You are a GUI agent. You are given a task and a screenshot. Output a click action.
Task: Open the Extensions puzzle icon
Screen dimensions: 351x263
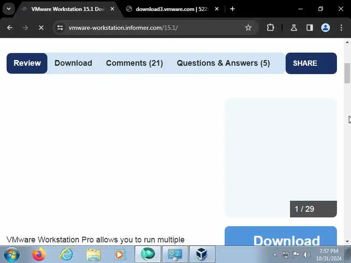pos(270,28)
